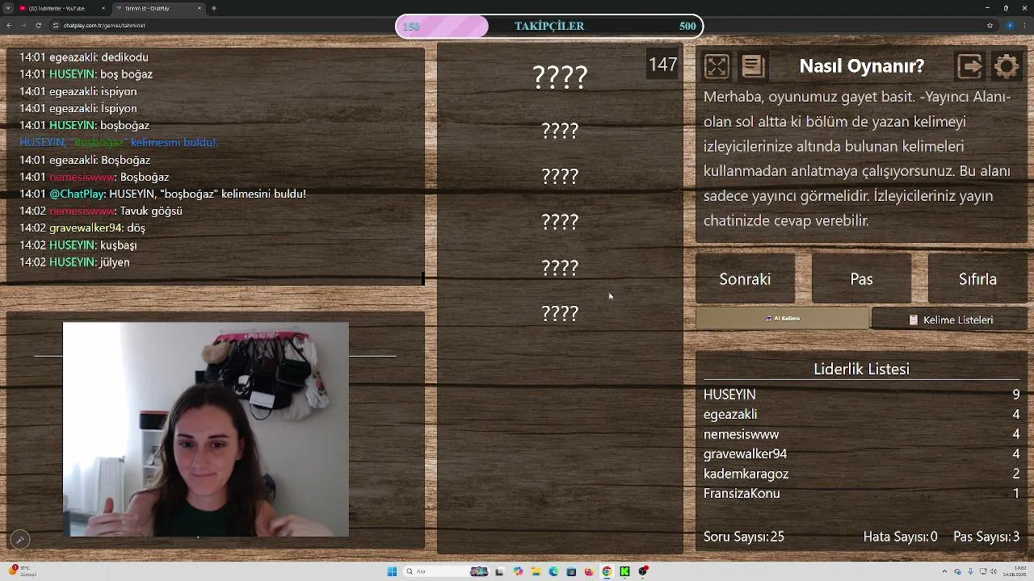
Task: Open game settings gear icon
Action: [x=1007, y=66]
